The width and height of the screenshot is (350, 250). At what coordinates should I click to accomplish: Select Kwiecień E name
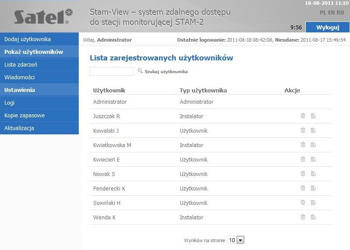coord(106,159)
